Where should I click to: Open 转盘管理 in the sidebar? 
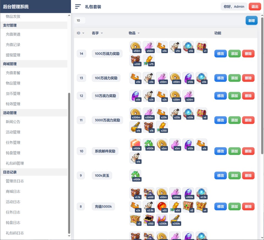click(13, 153)
